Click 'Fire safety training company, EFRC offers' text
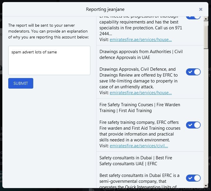The height and width of the screenshot is (191, 211). pos(139,122)
